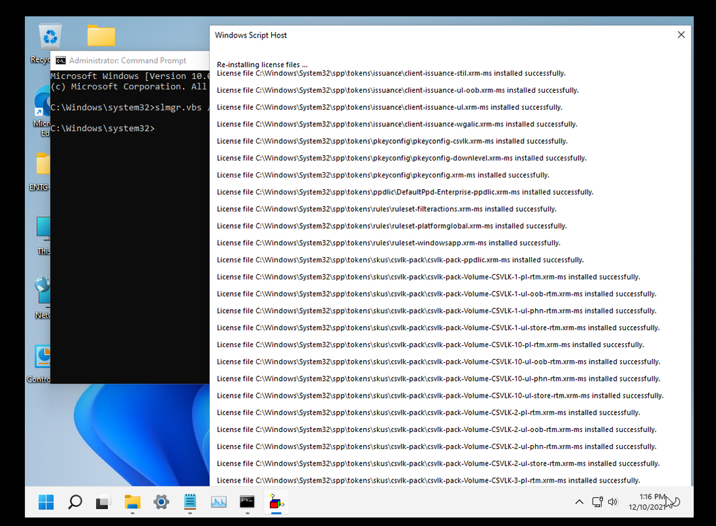
Task: Open the network status tray icon
Action: (x=598, y=502)
